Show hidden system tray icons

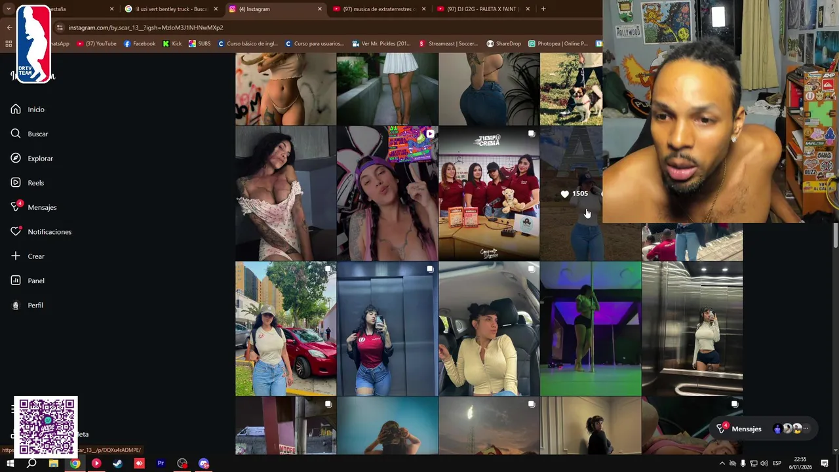(722, 463)
